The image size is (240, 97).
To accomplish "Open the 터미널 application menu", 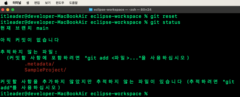I will 17,3.
